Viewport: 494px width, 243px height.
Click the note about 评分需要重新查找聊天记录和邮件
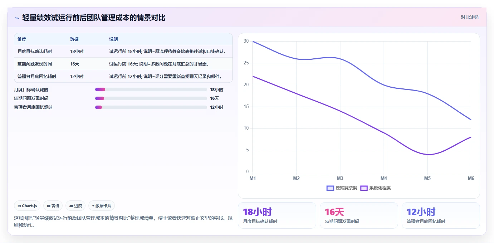pyautogui.click(x=166, y=77)
